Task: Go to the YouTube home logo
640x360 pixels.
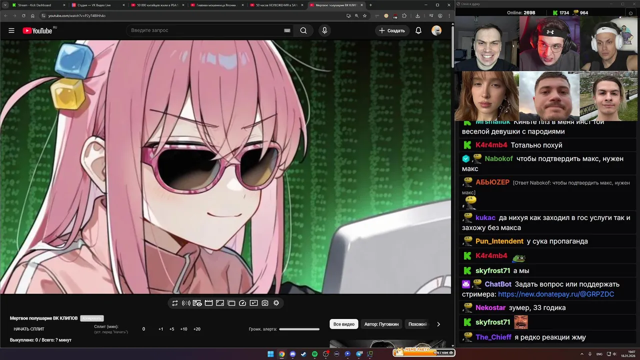Action: tap(37, 30)
